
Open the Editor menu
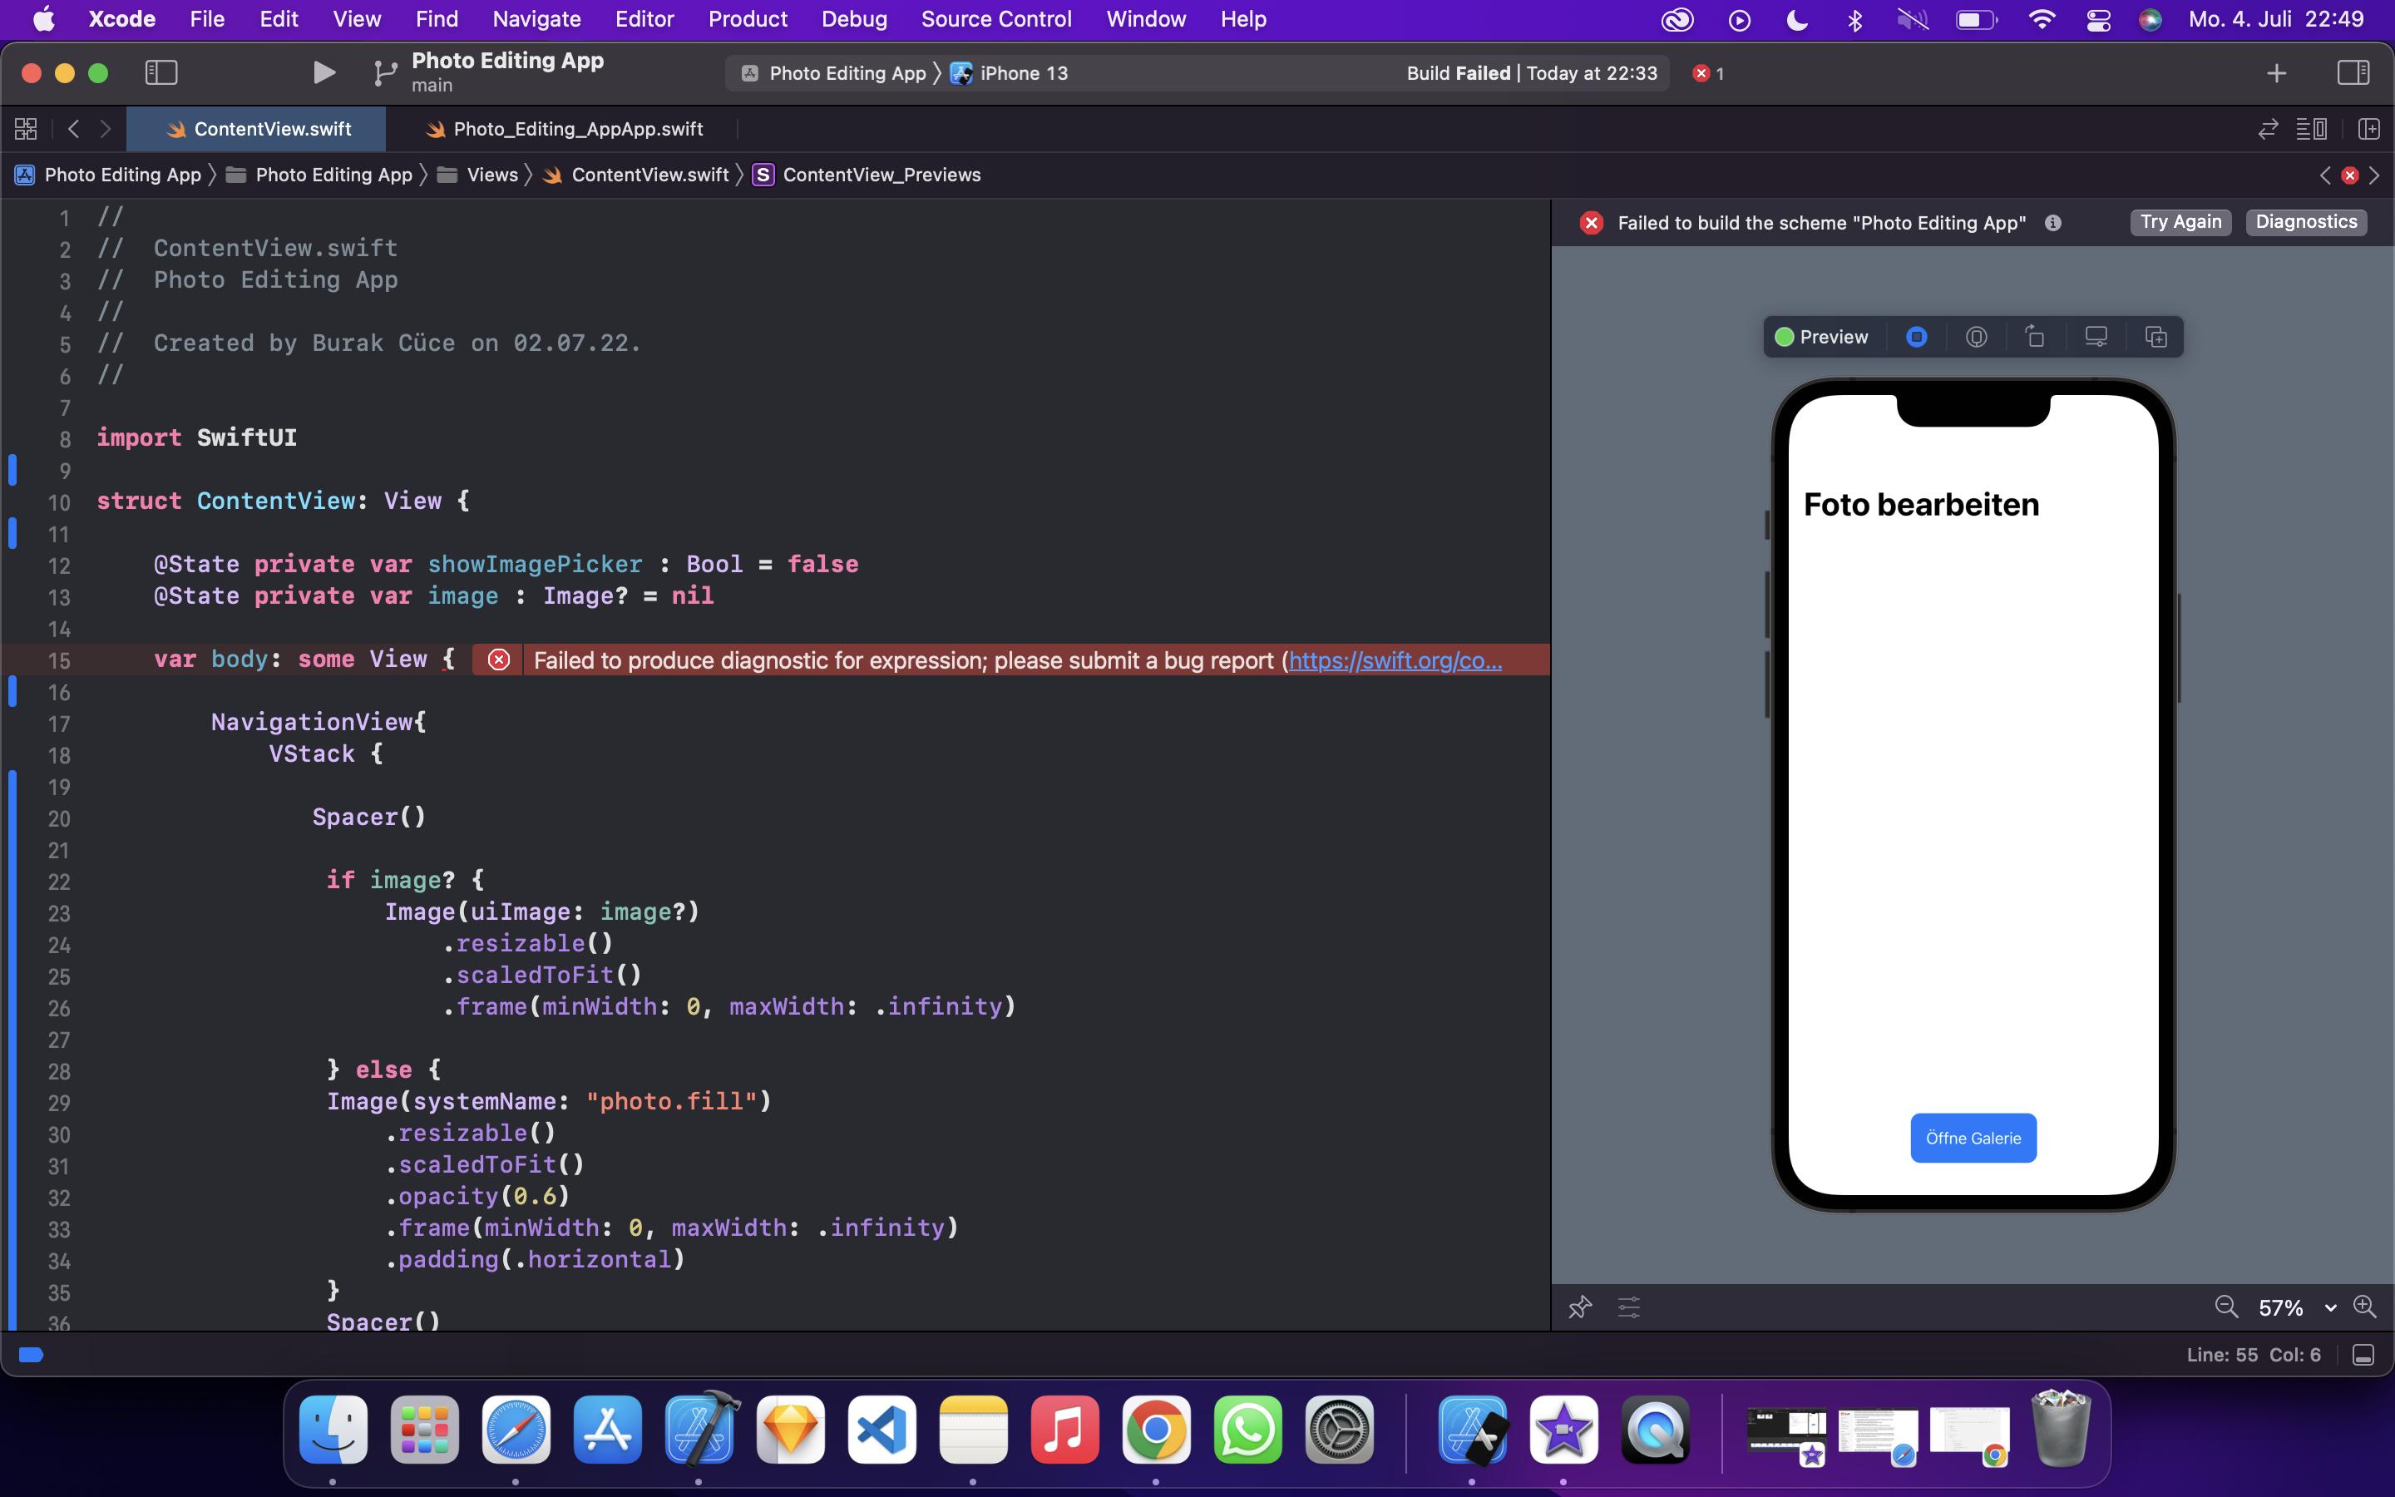click(x=644, y=19)
